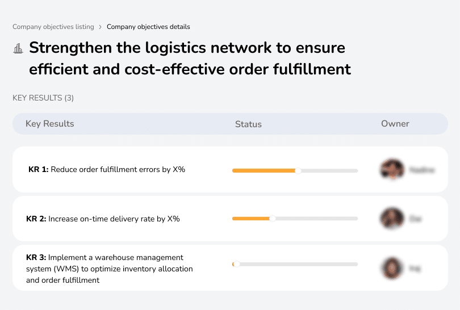The width and height of the screenshot is (460, 310).
Task: Open KR 1: Reduce order fulfillment errors
Action: [x=107, y=169]
